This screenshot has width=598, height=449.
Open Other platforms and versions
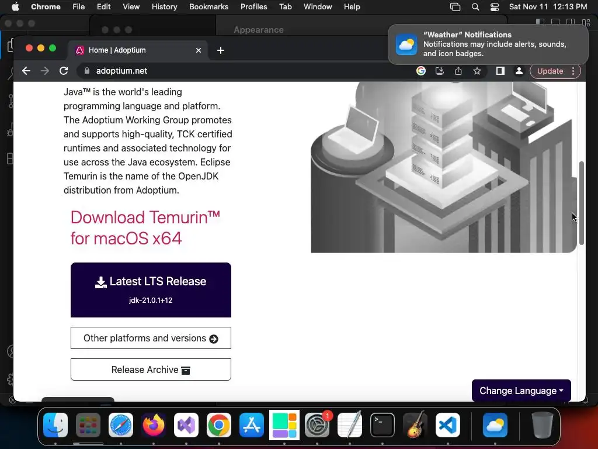click(151, 339)
